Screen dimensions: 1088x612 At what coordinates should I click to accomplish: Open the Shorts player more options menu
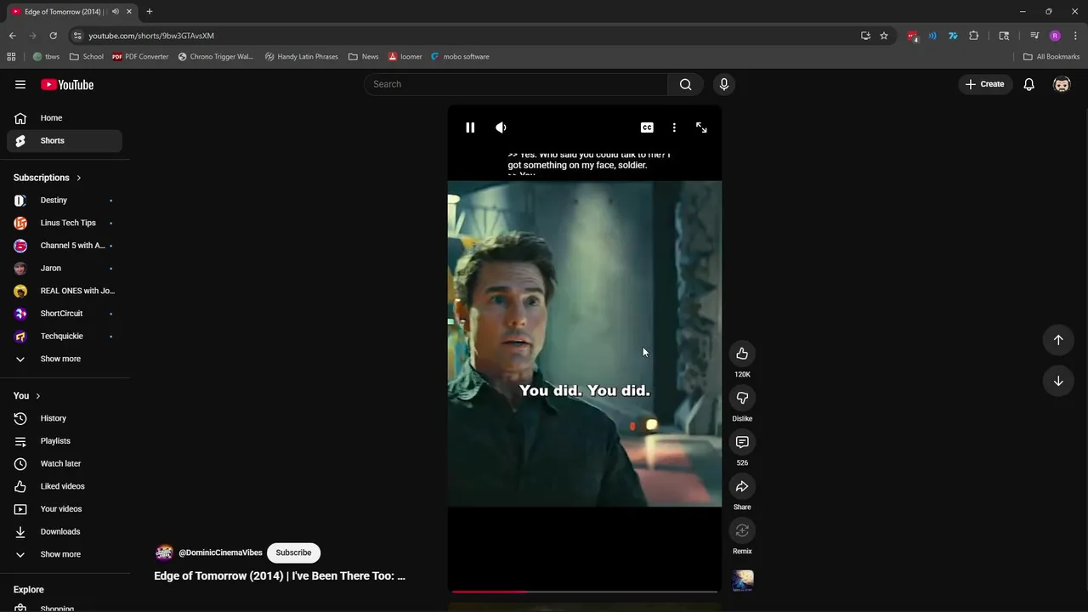(674, 127)
